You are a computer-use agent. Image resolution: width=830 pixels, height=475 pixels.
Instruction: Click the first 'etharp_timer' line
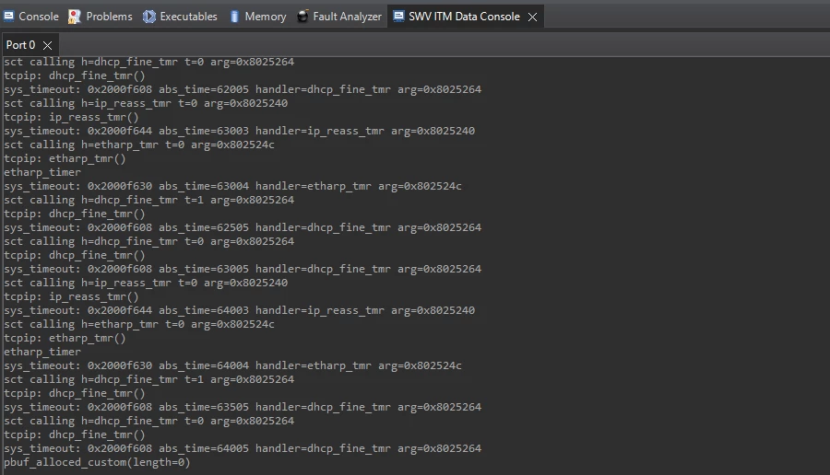42,172
